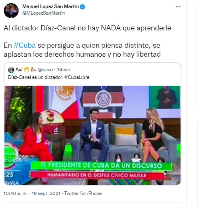199x206 pixels.
Task: Click the green news banner in video
Action: (101, 166)
